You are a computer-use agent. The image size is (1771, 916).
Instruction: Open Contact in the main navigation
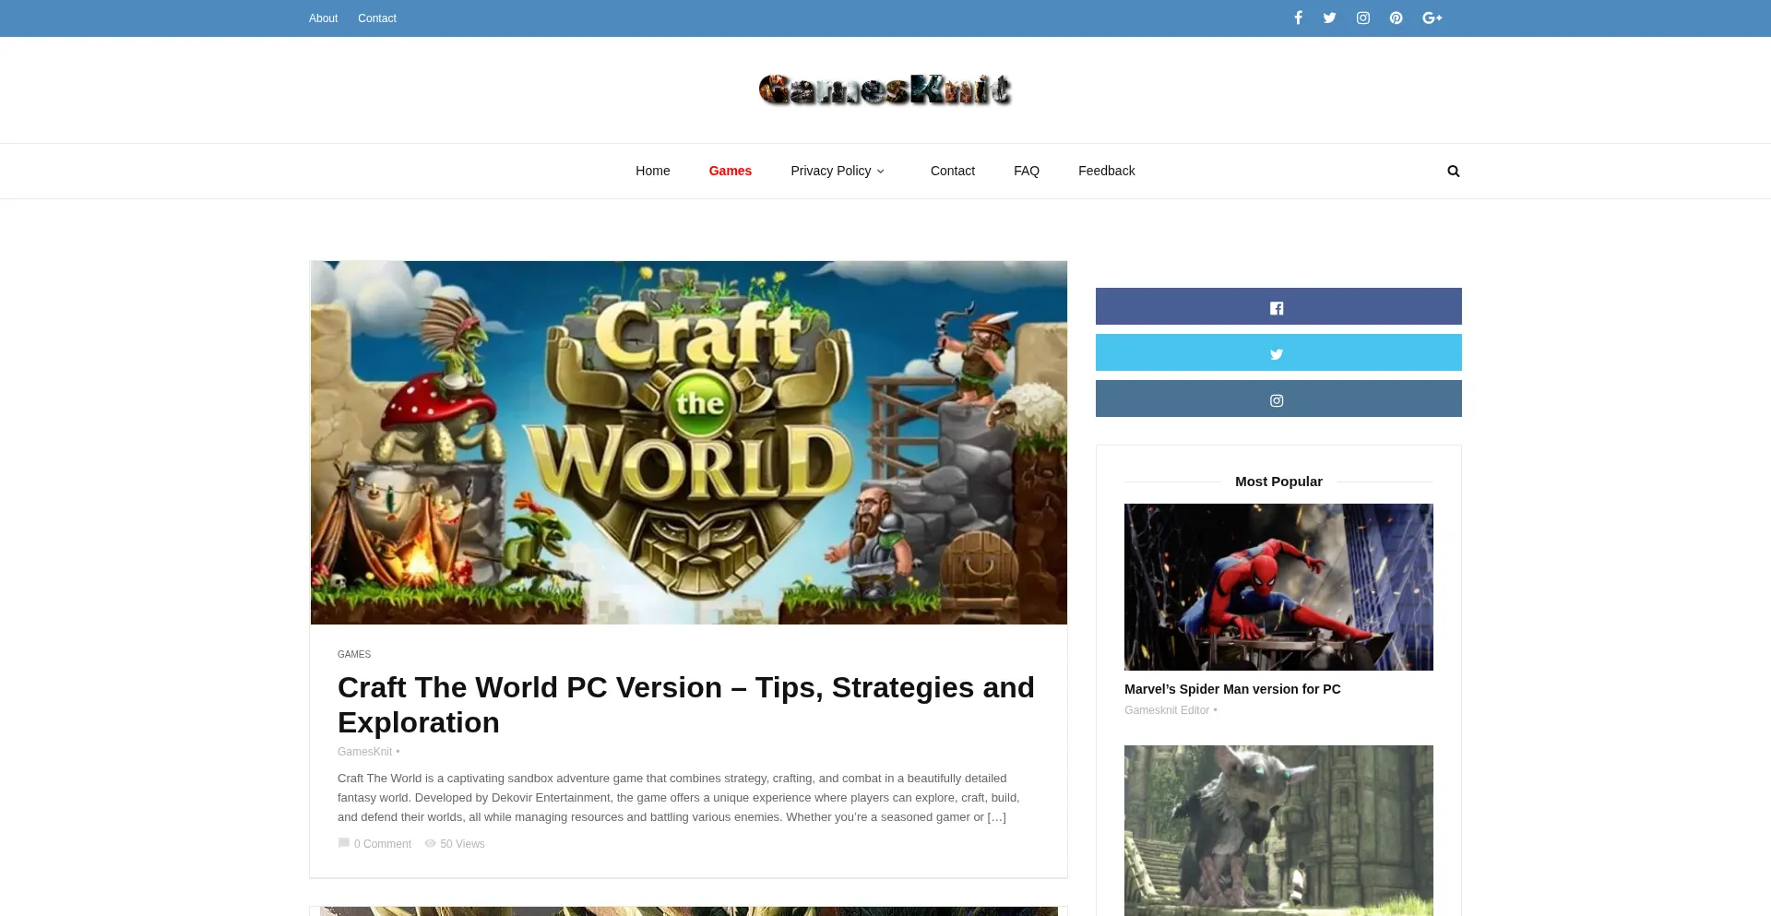pos(952,171)
